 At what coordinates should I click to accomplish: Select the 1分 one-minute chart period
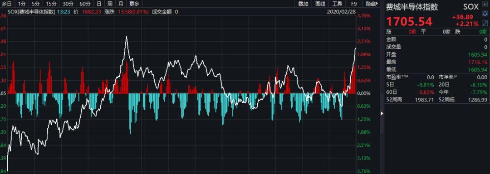[22, 4]
